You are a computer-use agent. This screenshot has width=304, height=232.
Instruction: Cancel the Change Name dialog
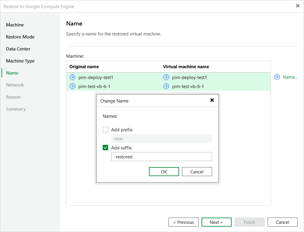(197, 172)
